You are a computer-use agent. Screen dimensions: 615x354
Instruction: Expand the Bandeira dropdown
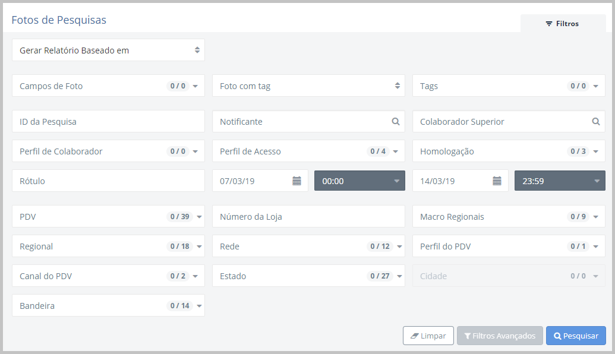(108, 306)
